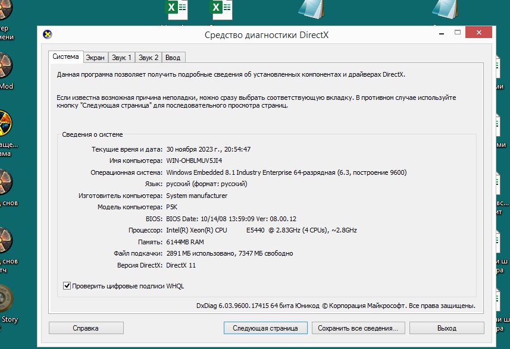510x349 pixels.
Task: Open the Звук 1 tab
Action: (x=121, y=58)
